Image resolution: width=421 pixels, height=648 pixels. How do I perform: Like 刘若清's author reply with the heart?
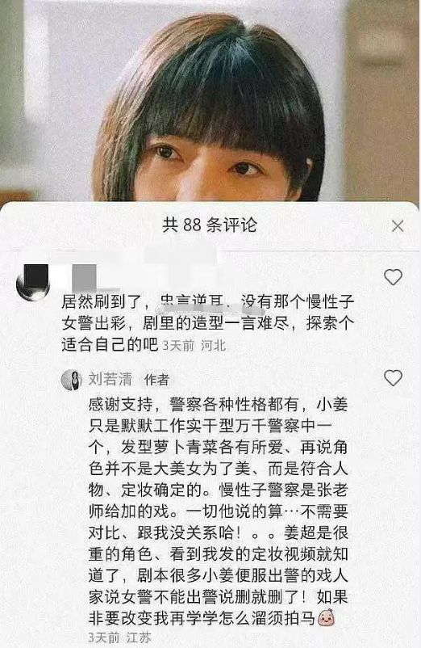[393, 377]
